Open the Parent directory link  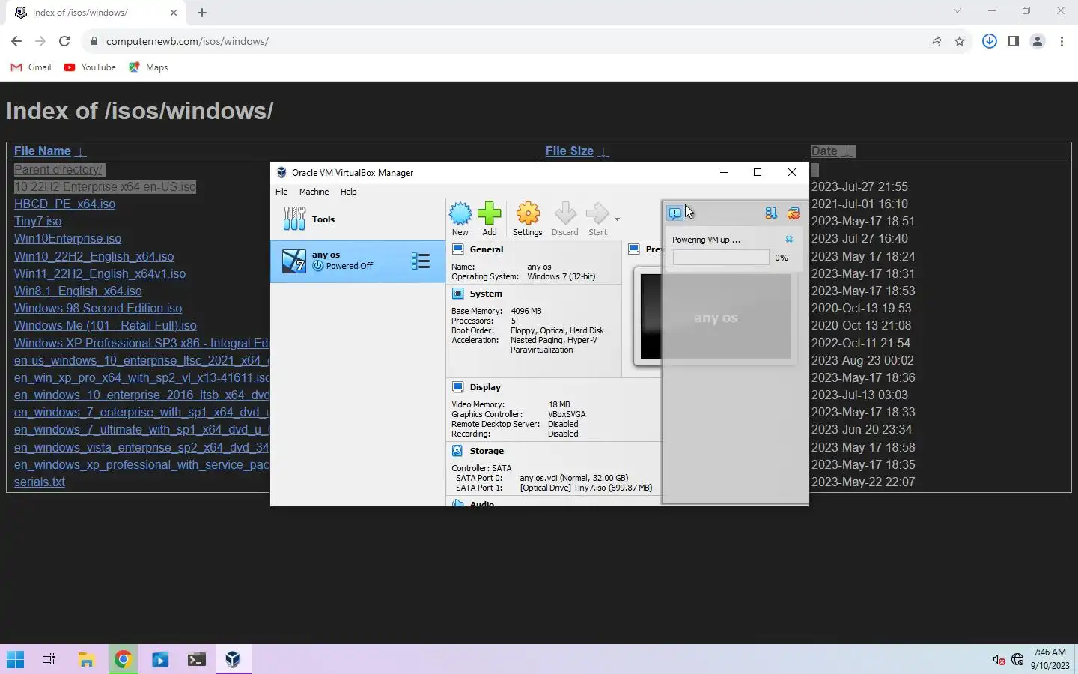coord(59,169)
